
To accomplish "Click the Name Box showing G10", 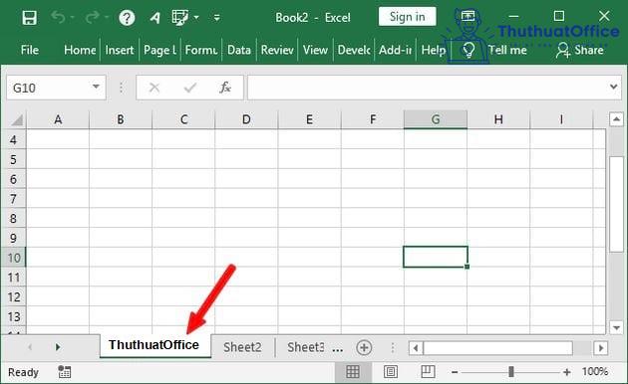I will click(56, 88).
